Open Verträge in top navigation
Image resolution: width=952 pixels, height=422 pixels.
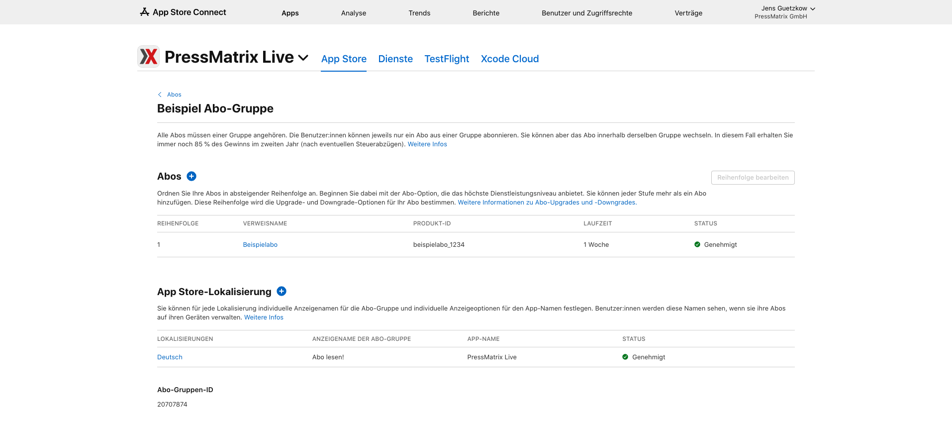pyautogui.click(x=688, y=13)
